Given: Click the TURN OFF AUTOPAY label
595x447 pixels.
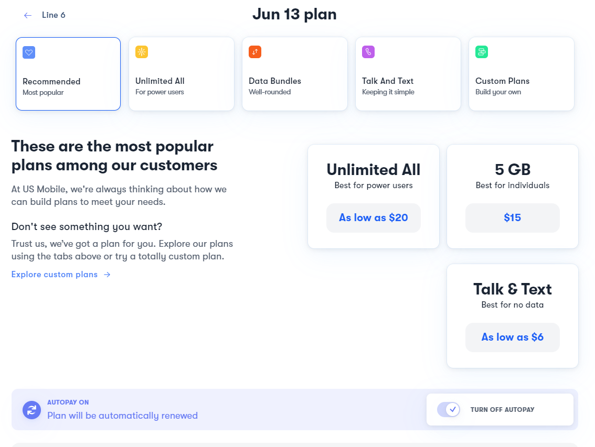Looking at the screenshot, I should coord(502,409).
